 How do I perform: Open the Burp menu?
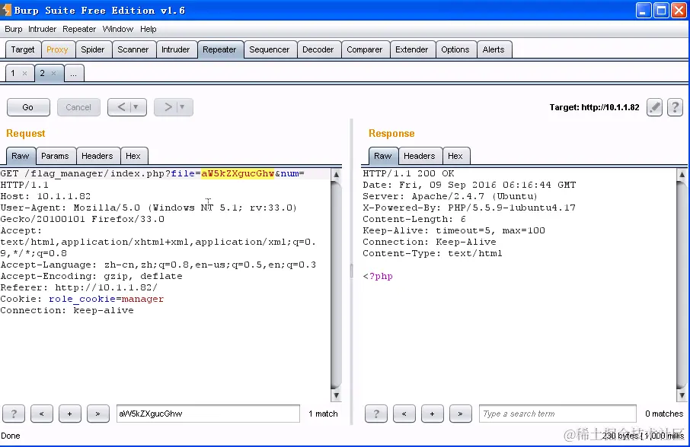[x=13, y=29]
